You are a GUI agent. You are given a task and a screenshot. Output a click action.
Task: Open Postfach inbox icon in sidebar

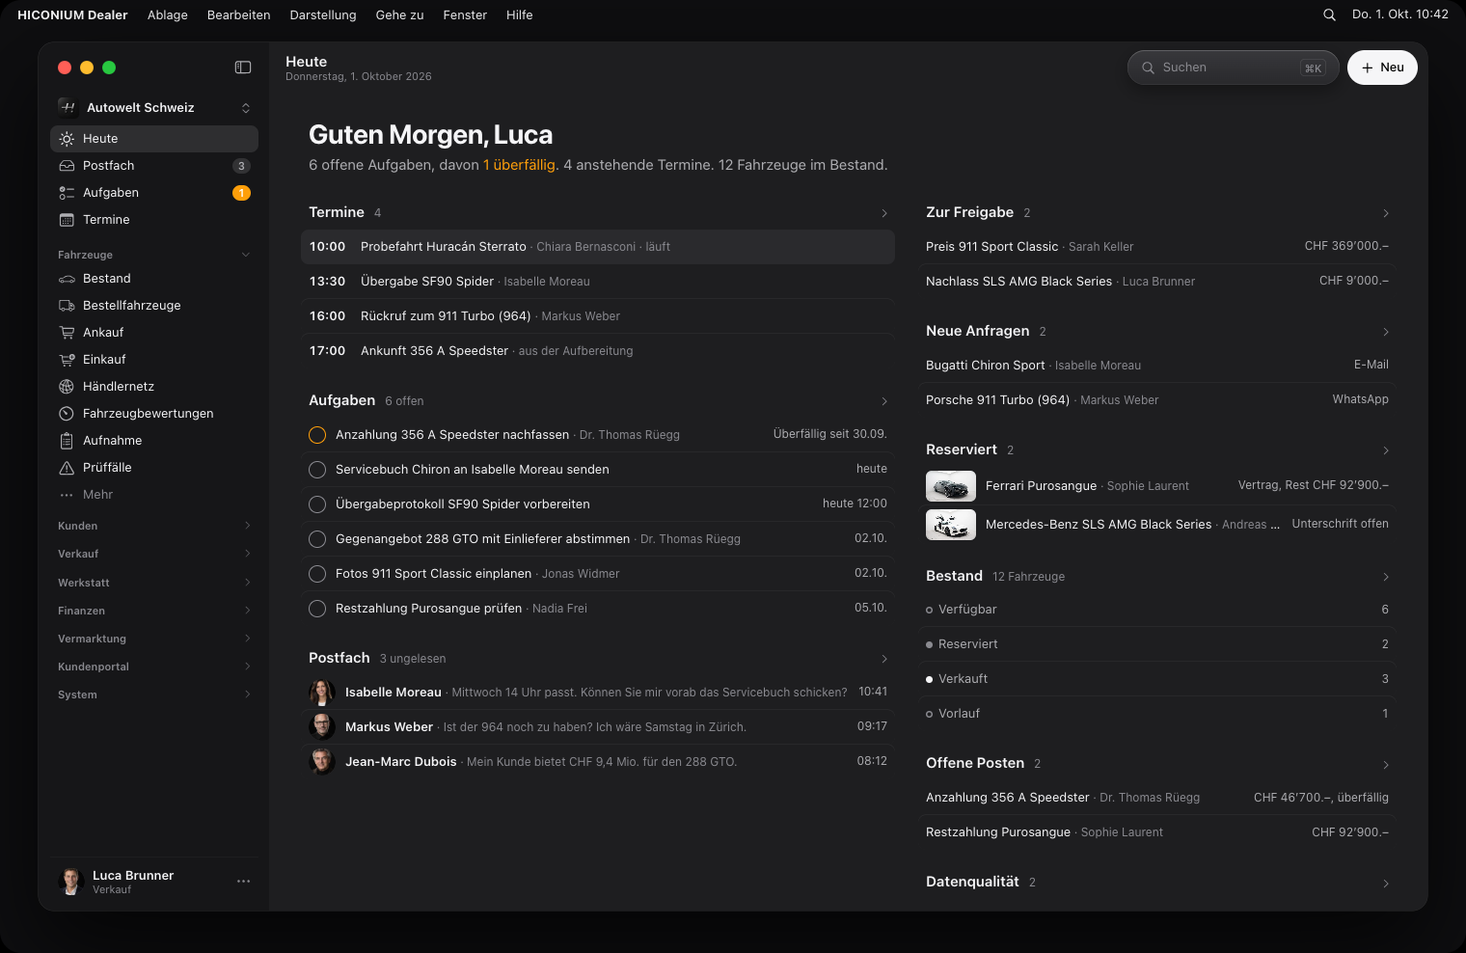point(67,166)
